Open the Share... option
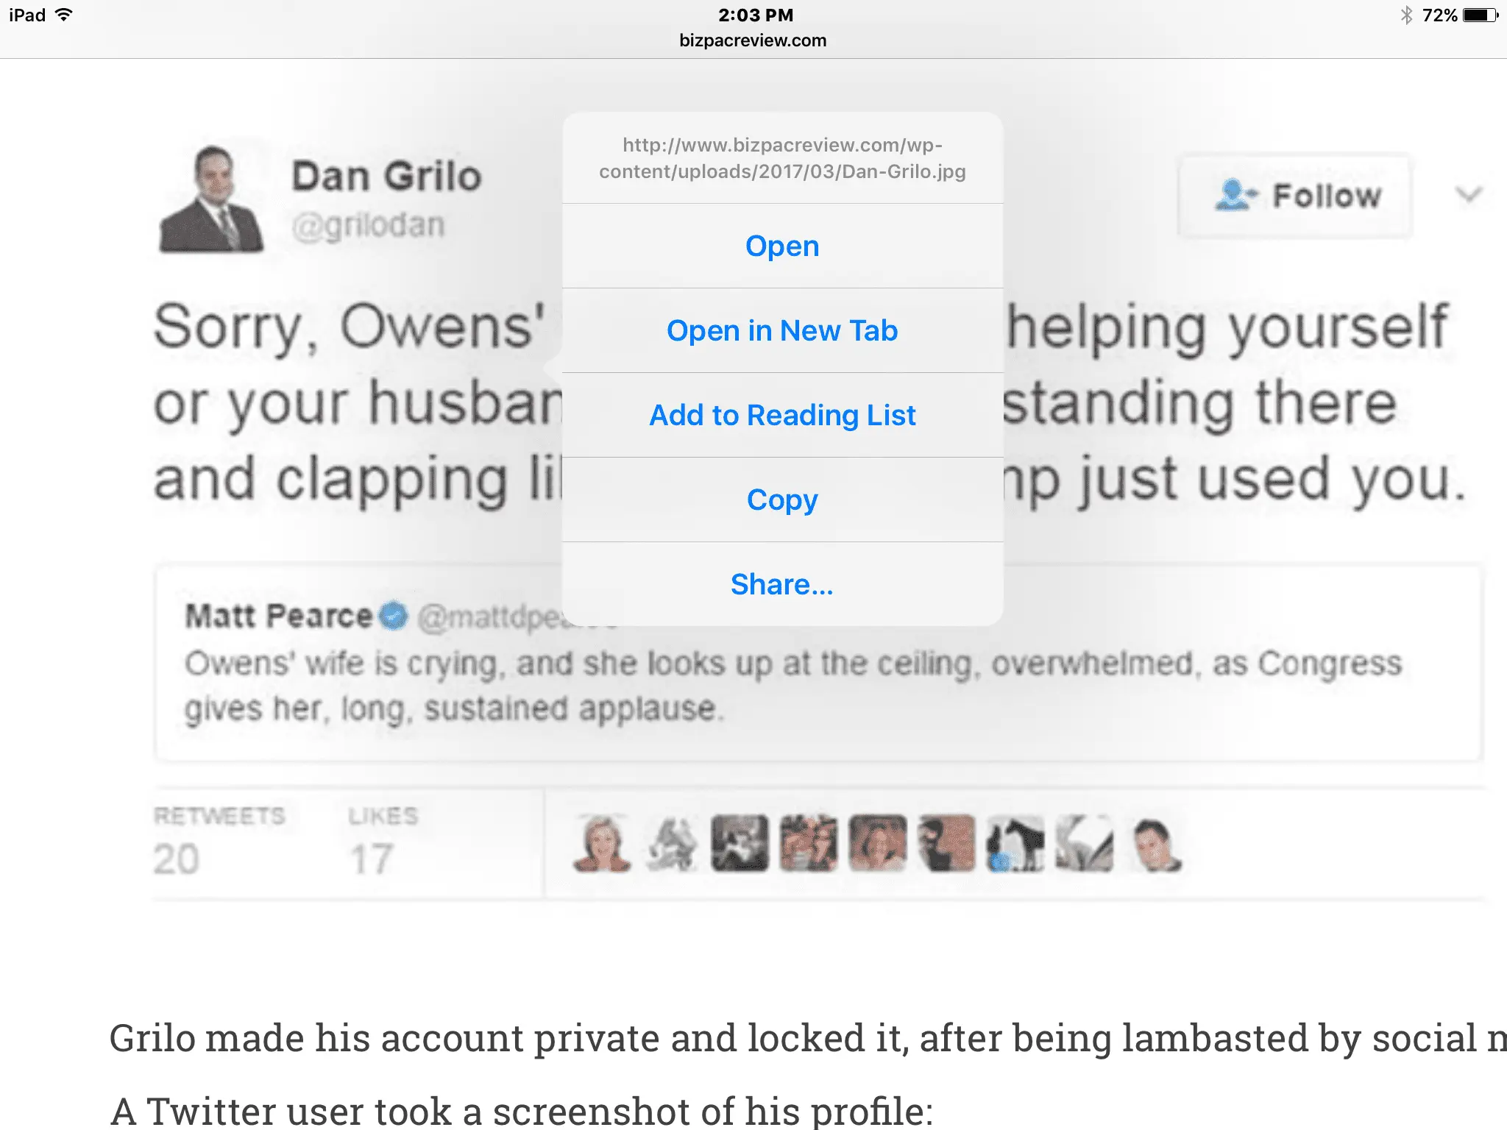 [x=782, y=584]
